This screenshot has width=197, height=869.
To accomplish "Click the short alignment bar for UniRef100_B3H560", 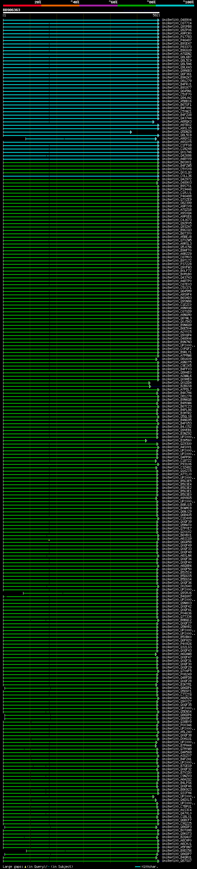I will click(x=75, y=441).
